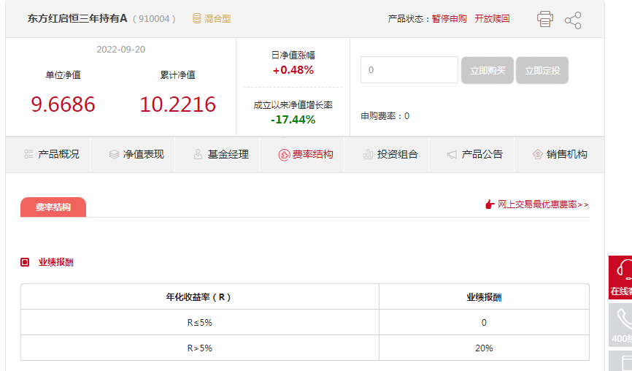Click the printer icon to print page
Image resolution: width=632 pixels, height=371 pixels.
click(x=545, y=19)
